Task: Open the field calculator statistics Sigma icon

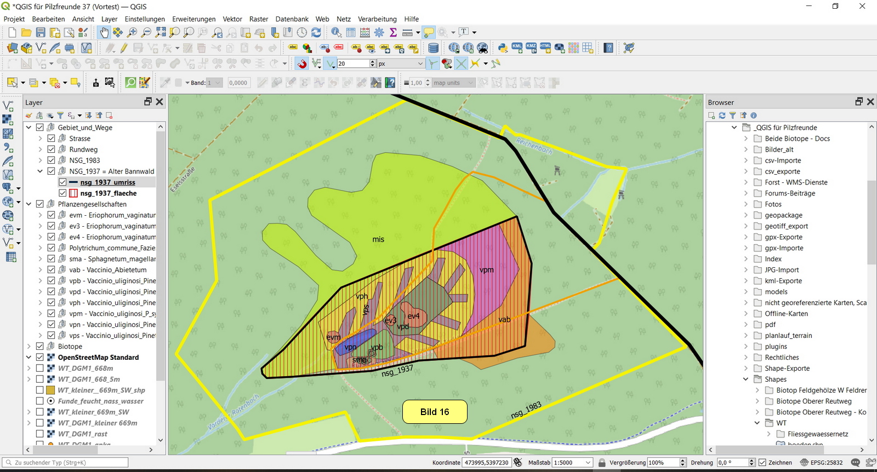Action: point(393,33)
